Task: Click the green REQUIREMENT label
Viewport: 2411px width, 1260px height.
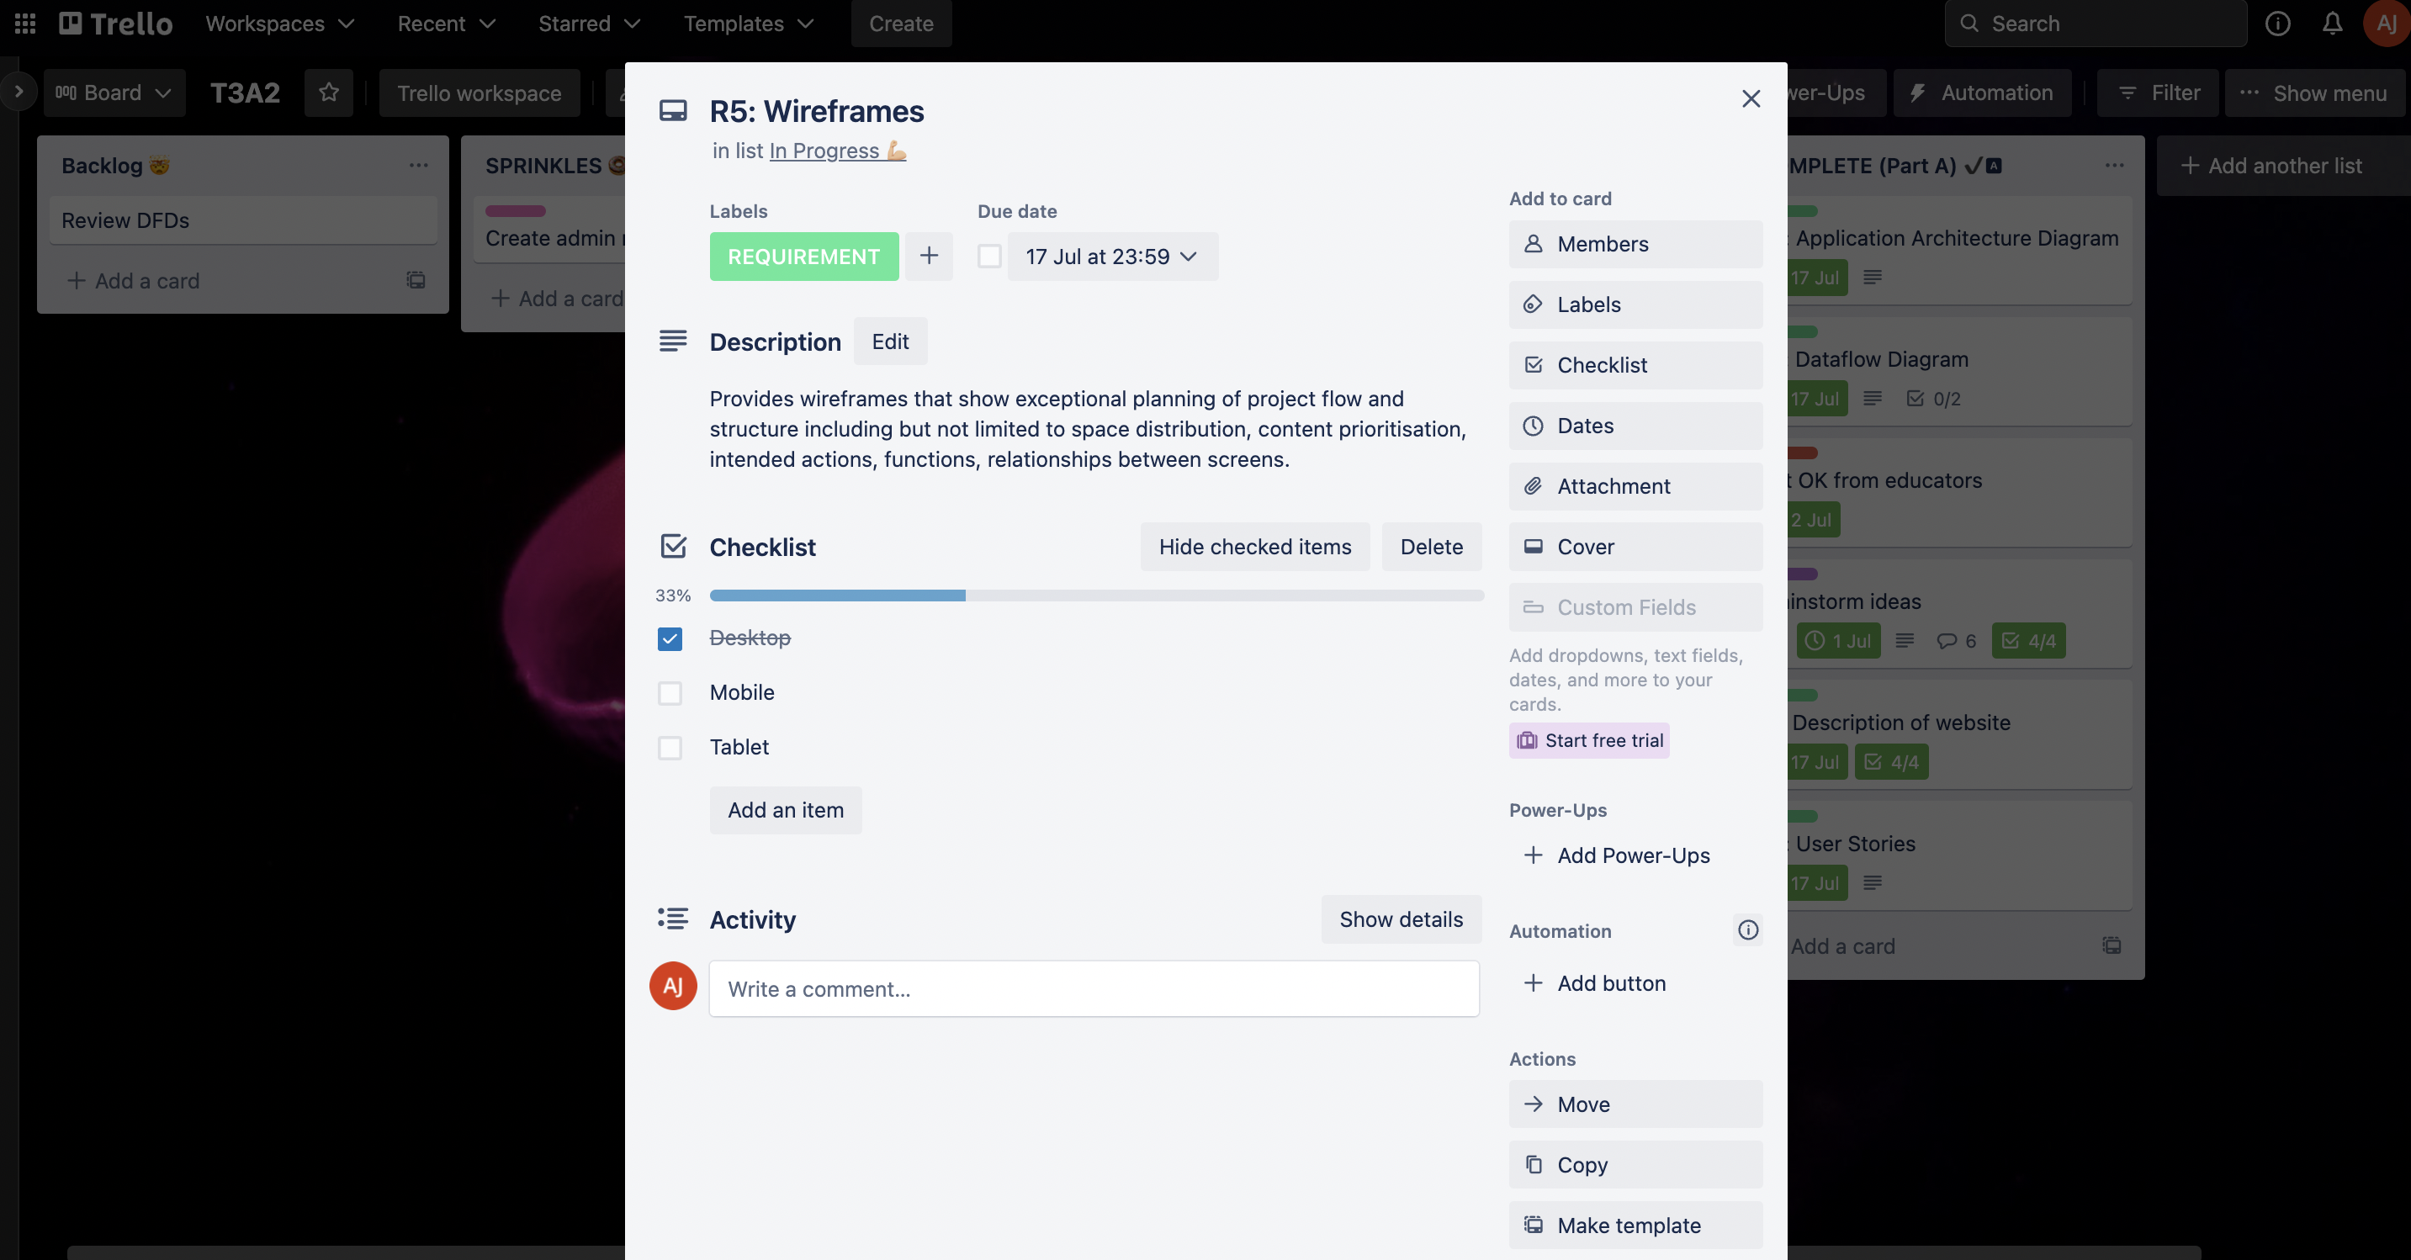Action: tap(803, 256)
